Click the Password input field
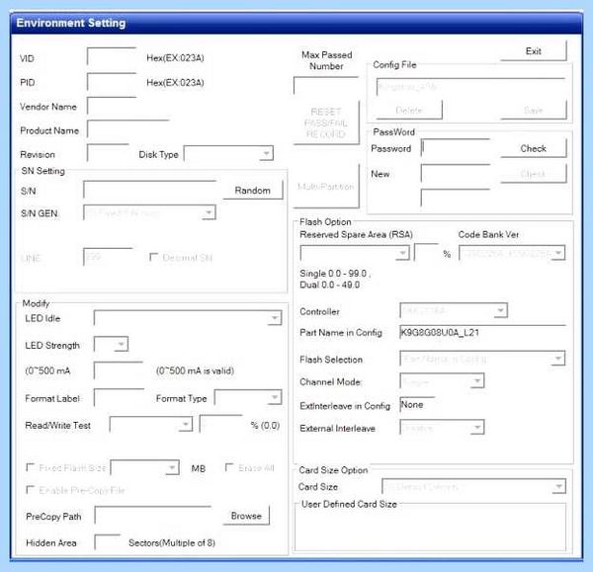 tap(456, 148)
